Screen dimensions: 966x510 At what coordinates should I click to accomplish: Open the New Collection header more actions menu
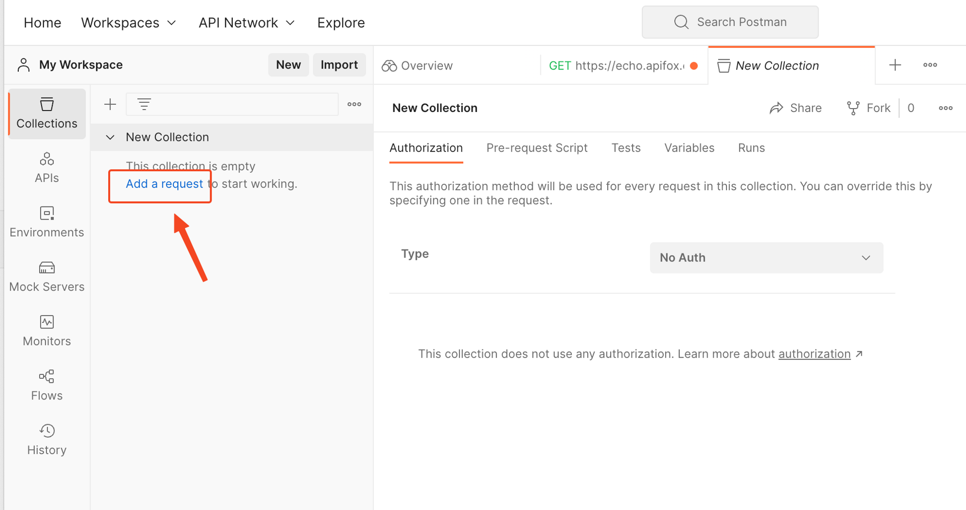[x=946, y=108]
